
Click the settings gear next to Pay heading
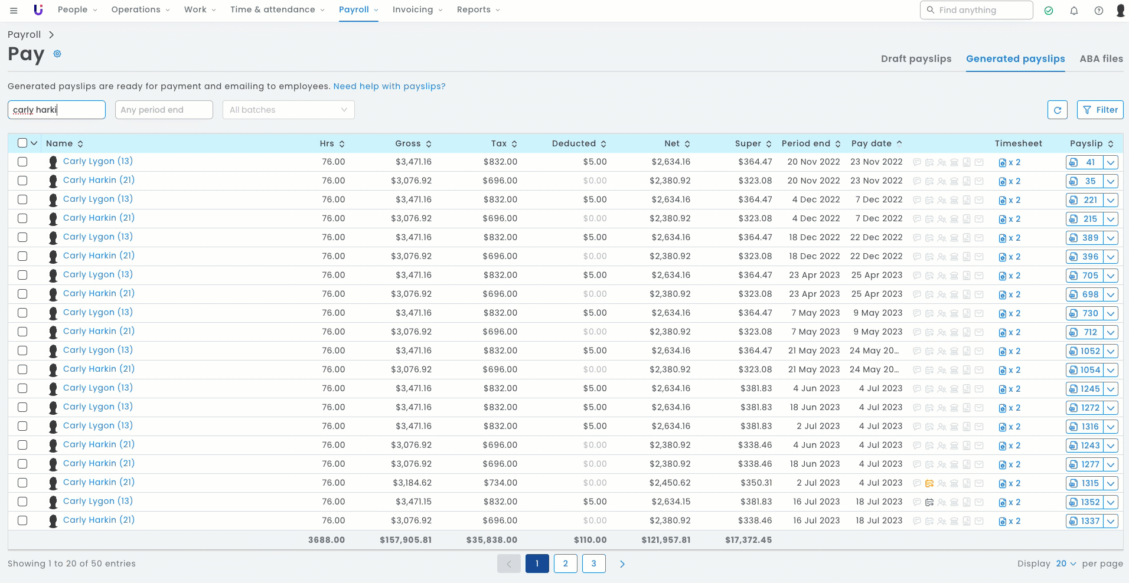click(x=57, y=54)
